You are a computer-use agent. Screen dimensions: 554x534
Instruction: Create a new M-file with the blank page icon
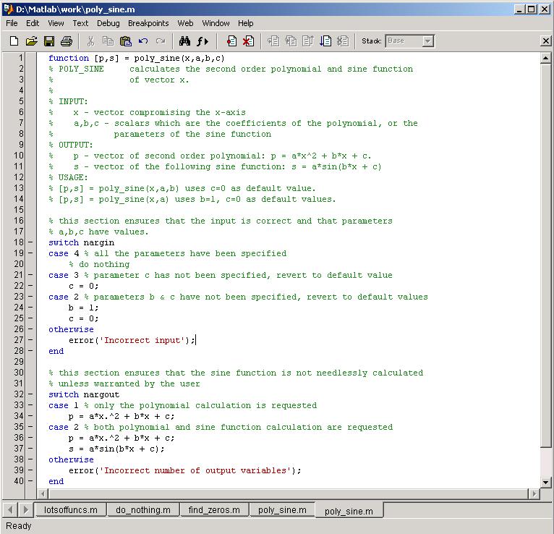click(x=14, y=41)
